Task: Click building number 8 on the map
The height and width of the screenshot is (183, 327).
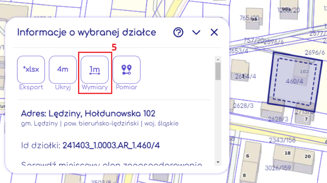Action: tap(245, 175)
